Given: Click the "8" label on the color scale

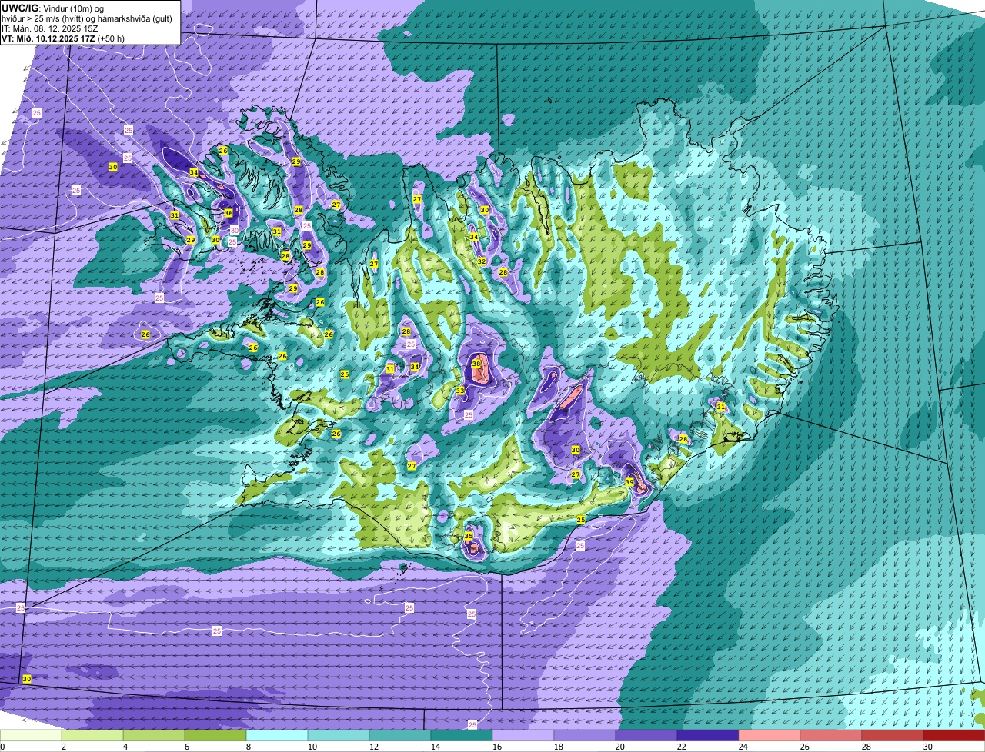Looking at the screenshot, I should pos(248,747).
